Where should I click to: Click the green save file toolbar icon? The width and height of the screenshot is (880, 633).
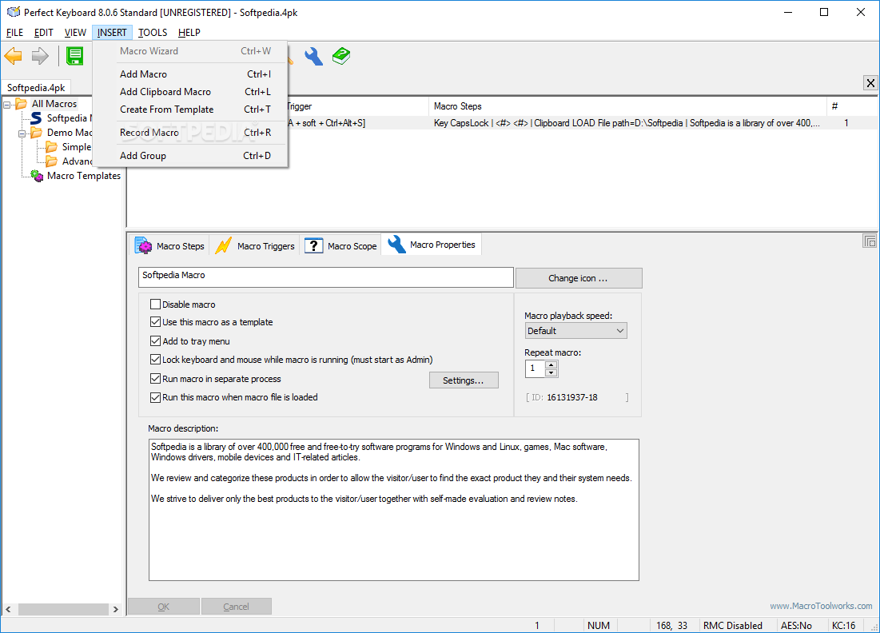pos(74,56)
